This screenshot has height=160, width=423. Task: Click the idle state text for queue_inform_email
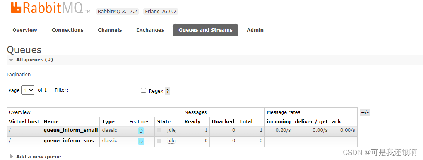coord(171,130)
